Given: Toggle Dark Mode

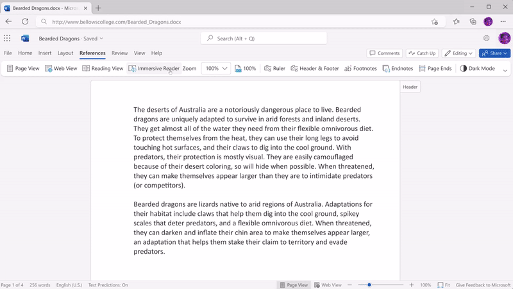Looking at the screenshot, I should [x=477, y=69].
